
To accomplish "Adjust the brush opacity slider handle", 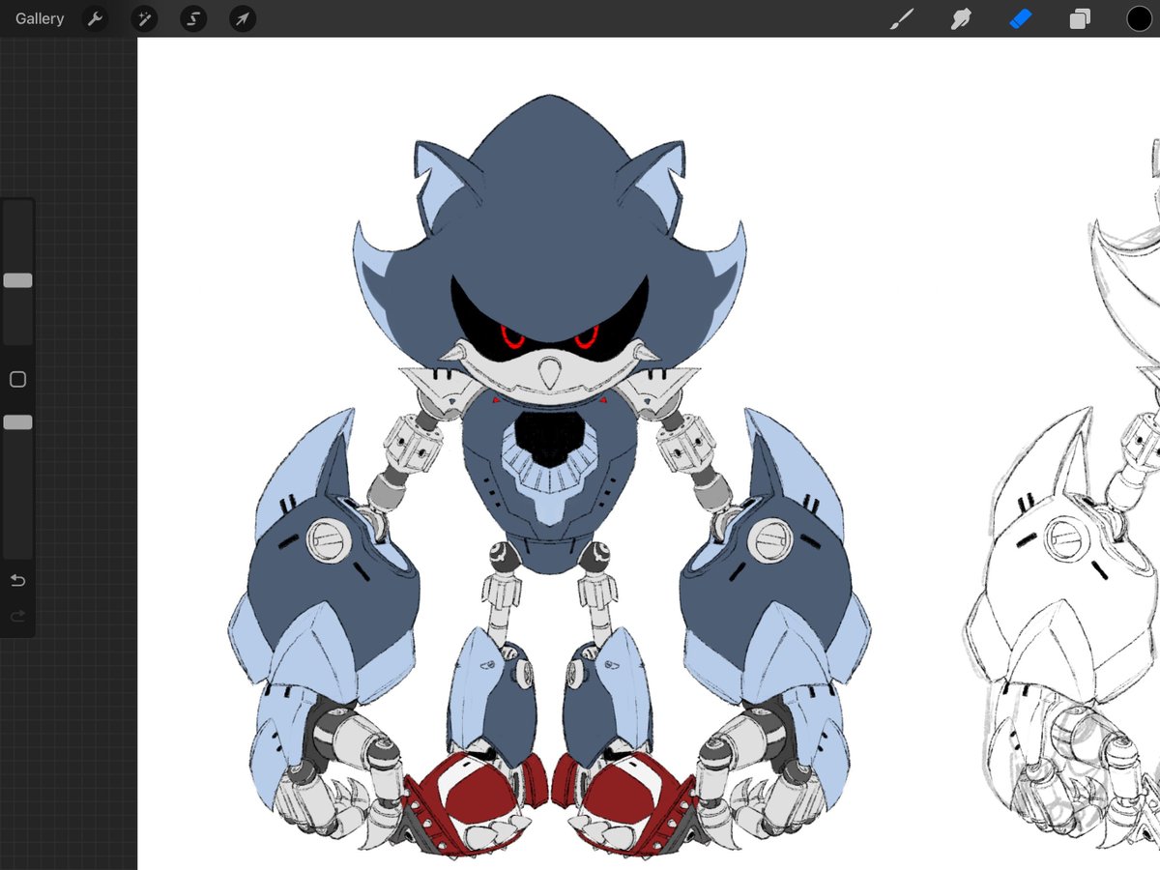I will 17,422.
